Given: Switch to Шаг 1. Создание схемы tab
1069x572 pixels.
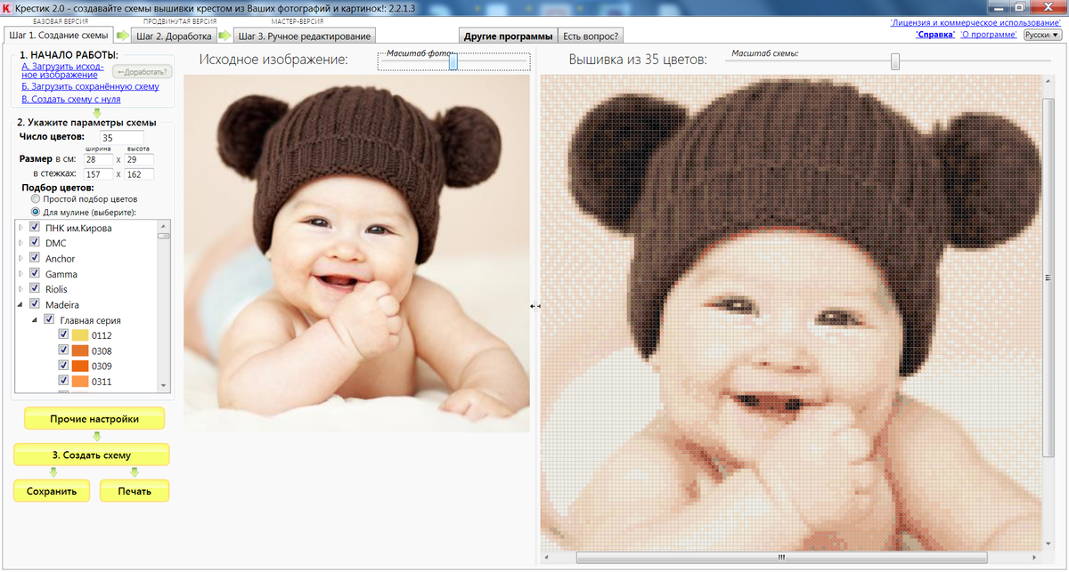Looking at the screenshot, I should pyautogui.click(x=59, y=36).
